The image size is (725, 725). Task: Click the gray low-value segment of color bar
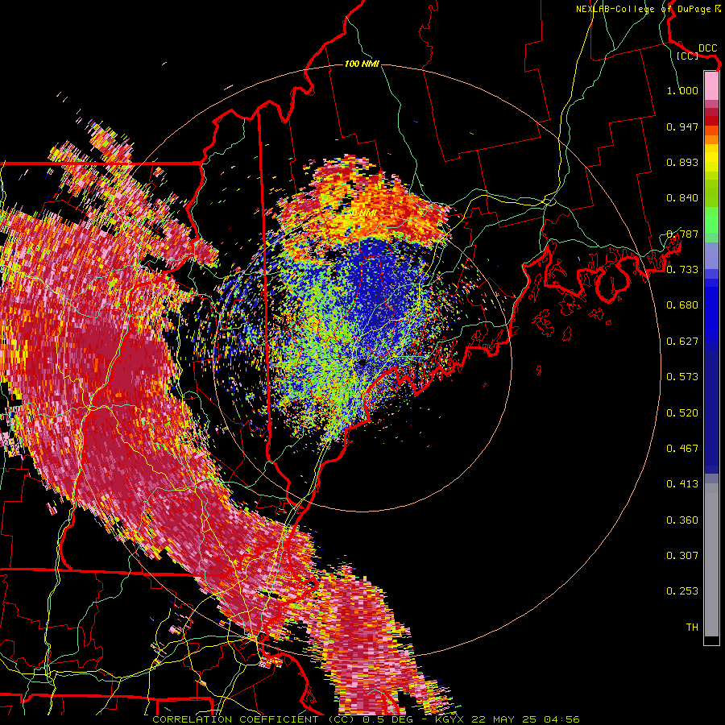point(711,560)
